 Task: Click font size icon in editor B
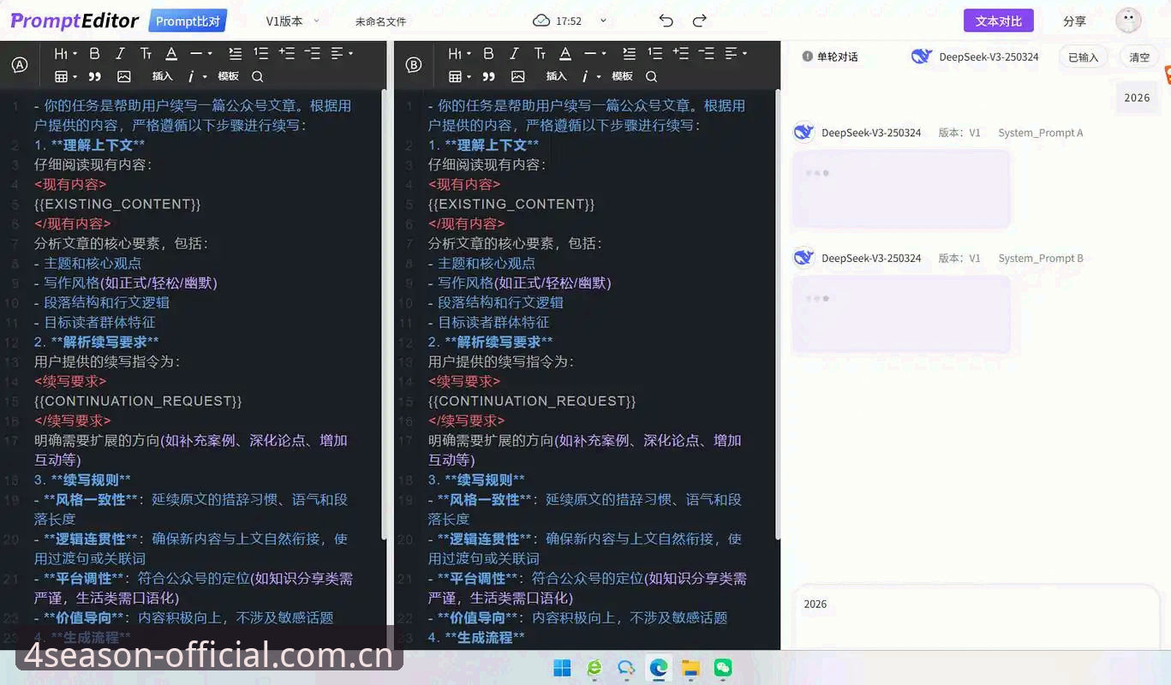pos(540,53)
